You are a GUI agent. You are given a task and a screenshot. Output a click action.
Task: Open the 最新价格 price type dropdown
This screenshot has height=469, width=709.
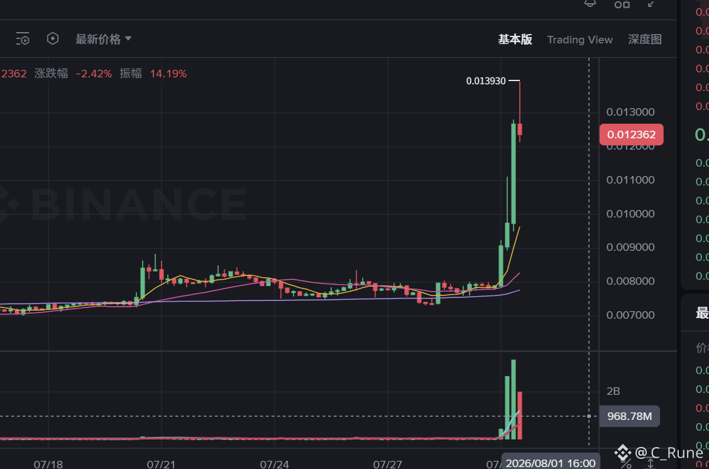(104, 40)
